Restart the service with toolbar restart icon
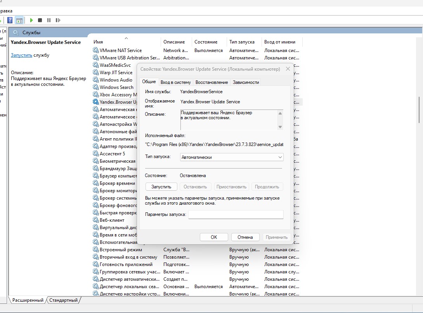This screenshot has width=423, height=313. [x=58, y=20]
